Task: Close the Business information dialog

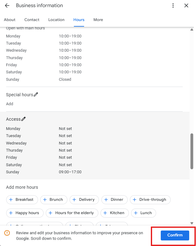Action: coord(186,6)
